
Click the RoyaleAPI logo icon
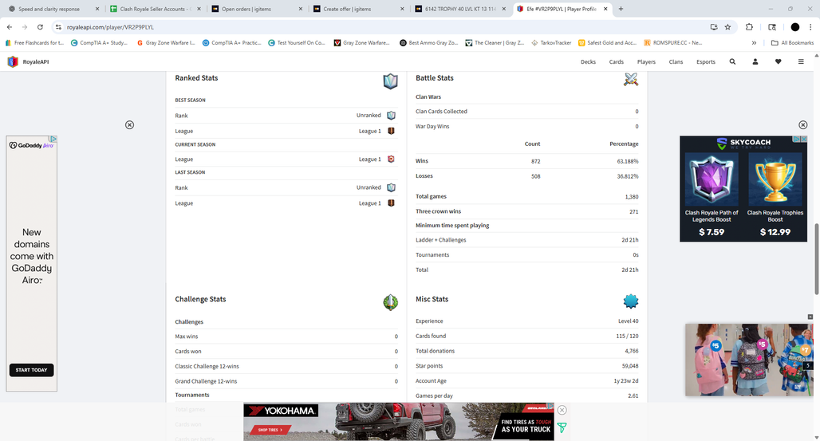pyautogui.click(x=13, y=61)
